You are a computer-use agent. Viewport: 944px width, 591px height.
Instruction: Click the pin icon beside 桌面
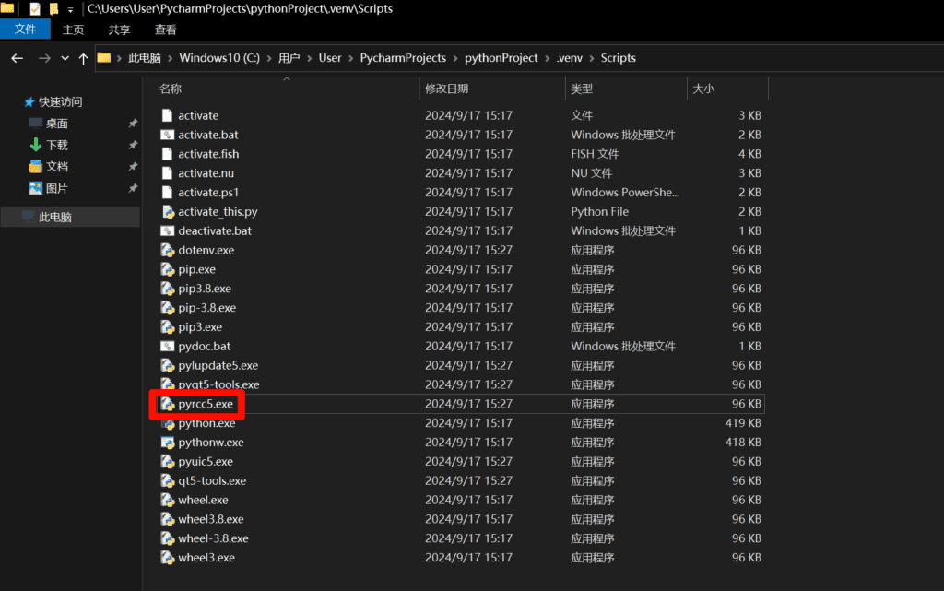coord(133,124)
